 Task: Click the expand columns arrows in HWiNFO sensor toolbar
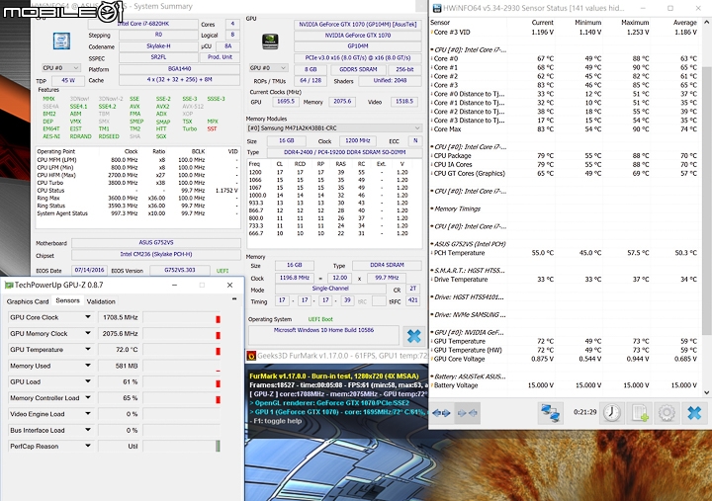point(441,413)
